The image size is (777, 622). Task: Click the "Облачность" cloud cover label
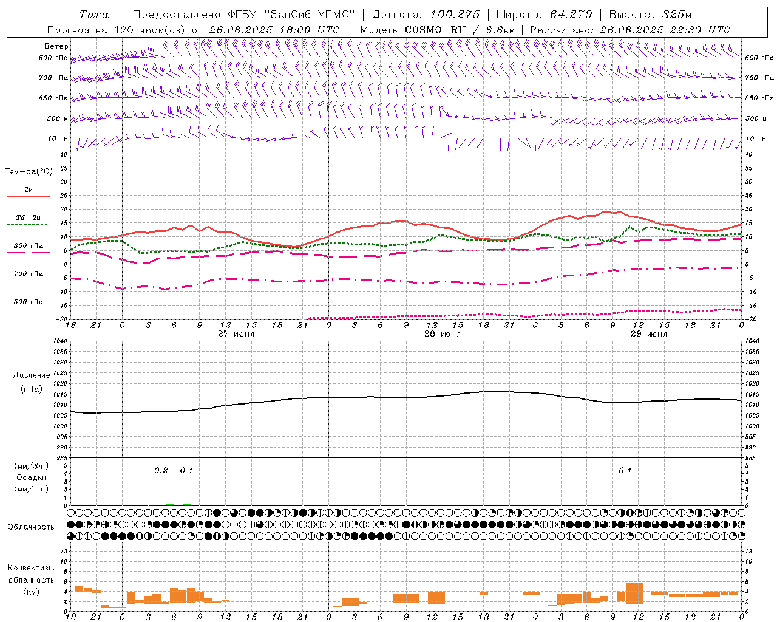[31, 527]
